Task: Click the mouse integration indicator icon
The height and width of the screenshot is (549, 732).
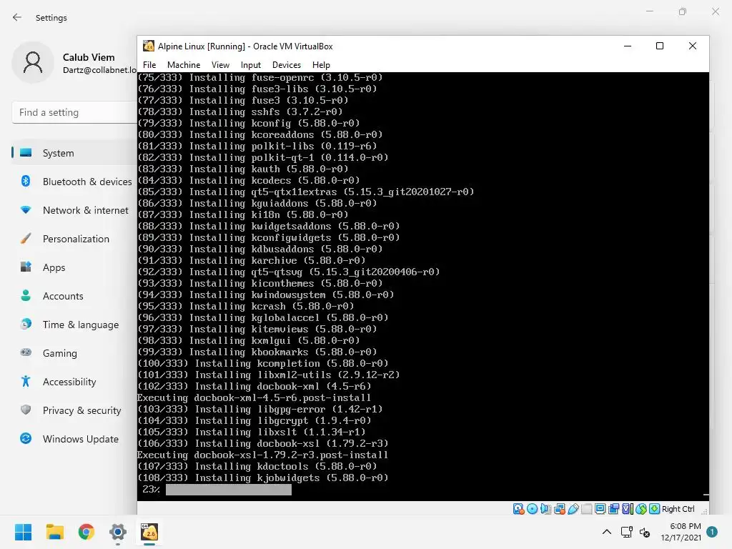Action: click(x=641, y=509)
